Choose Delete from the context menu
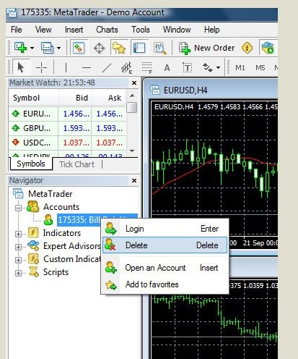Image resolution: width=298 pixels, height=359 pixels. click(165, 245)
